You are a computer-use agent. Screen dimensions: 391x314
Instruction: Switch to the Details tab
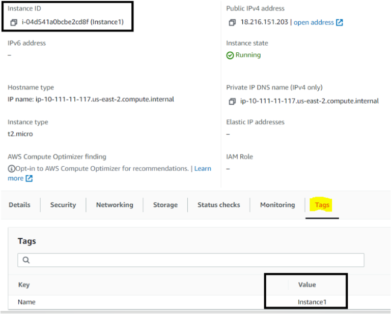[x=19, y=205]
